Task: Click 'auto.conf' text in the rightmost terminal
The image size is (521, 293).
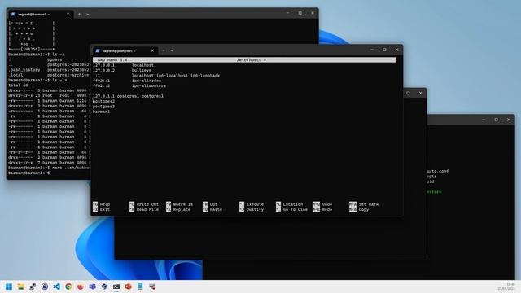Action: pyautogui.click(x=438, y=172)
